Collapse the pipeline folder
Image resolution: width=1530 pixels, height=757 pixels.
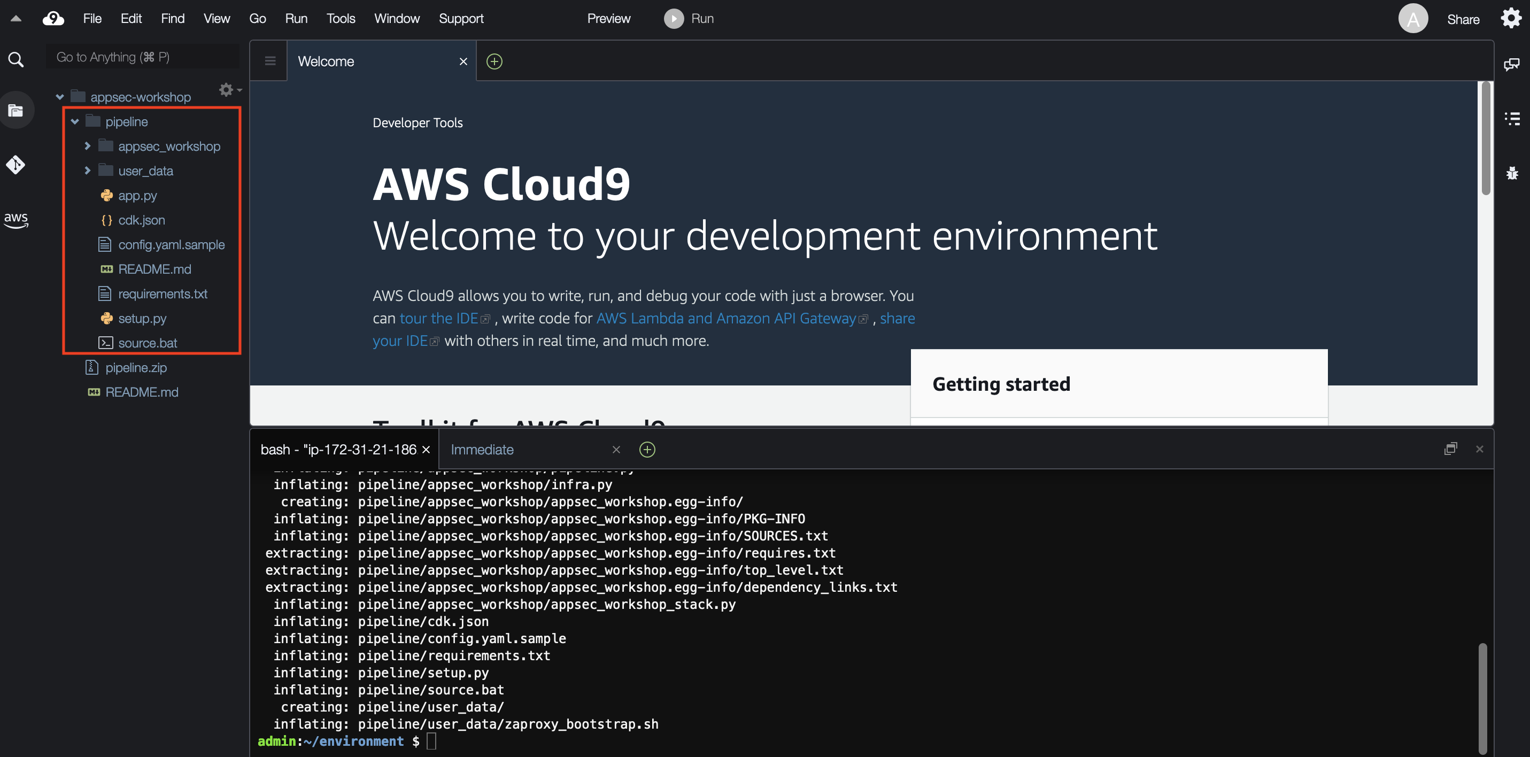pos(75,121)
